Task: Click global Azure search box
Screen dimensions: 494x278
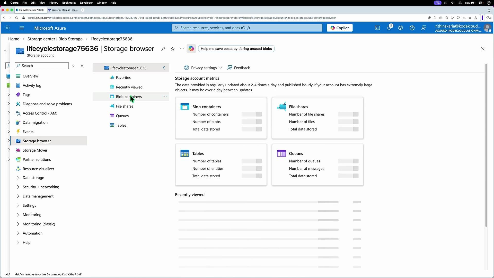Action: pyautogui.click(x=247, y=28)
